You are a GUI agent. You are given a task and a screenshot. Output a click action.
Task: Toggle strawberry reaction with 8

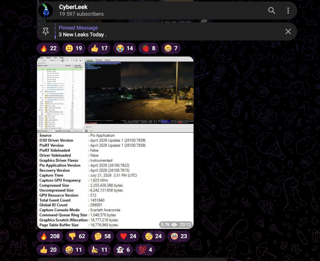[149, 48]
